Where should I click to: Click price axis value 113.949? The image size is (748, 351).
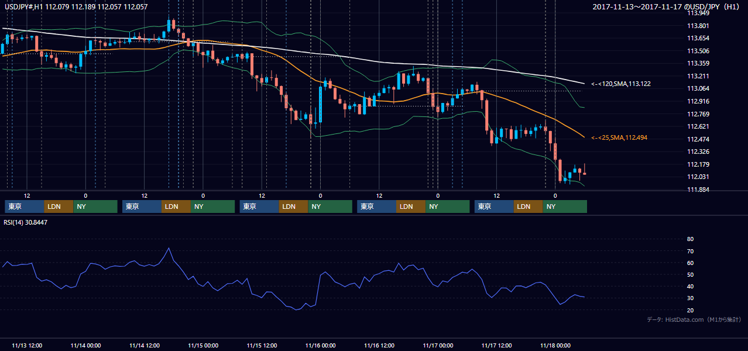coord(698,13)
